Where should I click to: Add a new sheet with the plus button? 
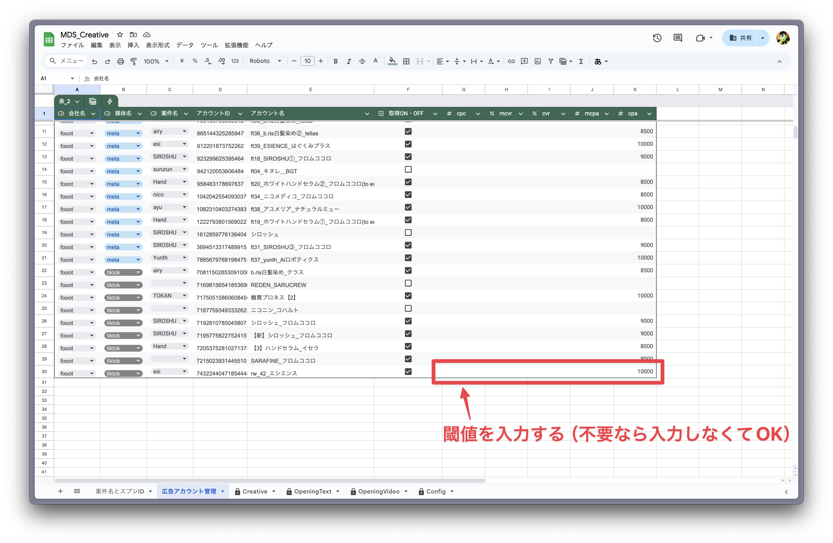60,491
